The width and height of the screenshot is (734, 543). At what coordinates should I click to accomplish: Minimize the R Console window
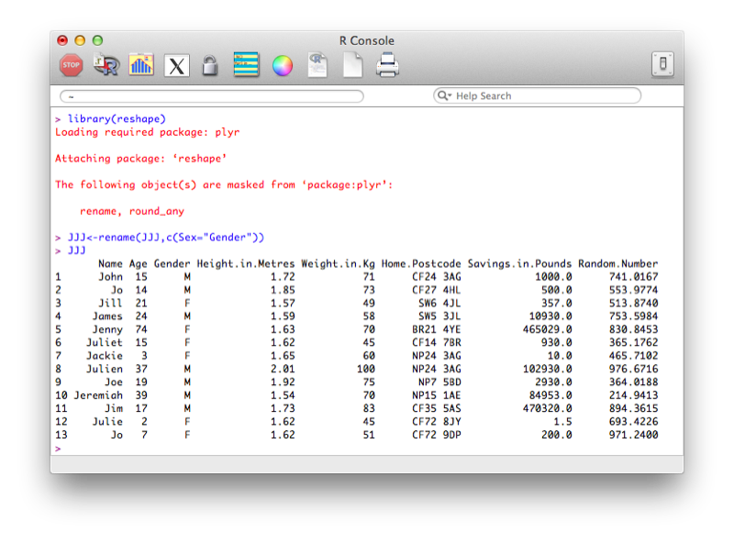tap(80, 40)
